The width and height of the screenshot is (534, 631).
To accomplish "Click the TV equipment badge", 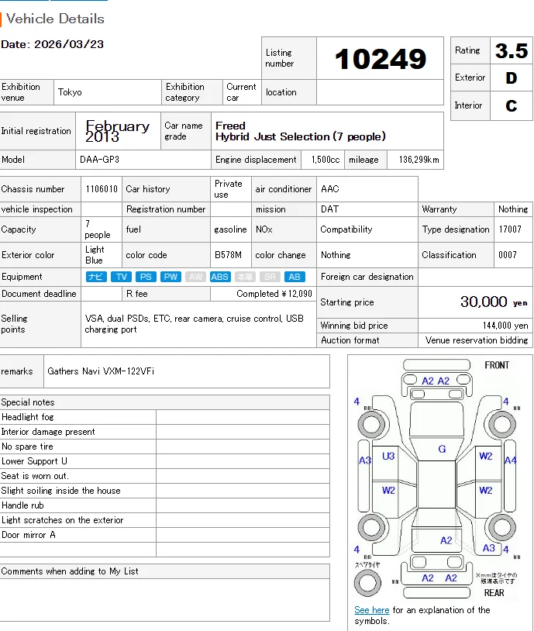I will coord(121,277).
